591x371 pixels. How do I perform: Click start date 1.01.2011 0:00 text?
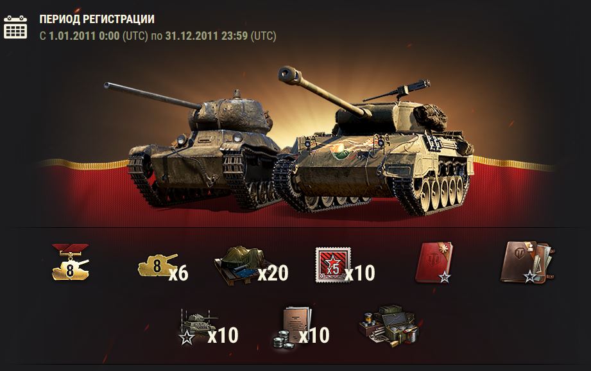click(84, 36)
